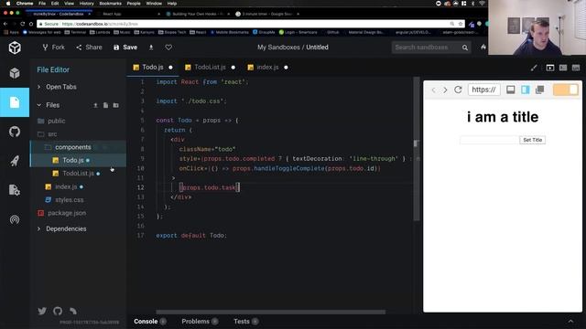
Task: Click the preview back arrow
Action: [433, 90]
